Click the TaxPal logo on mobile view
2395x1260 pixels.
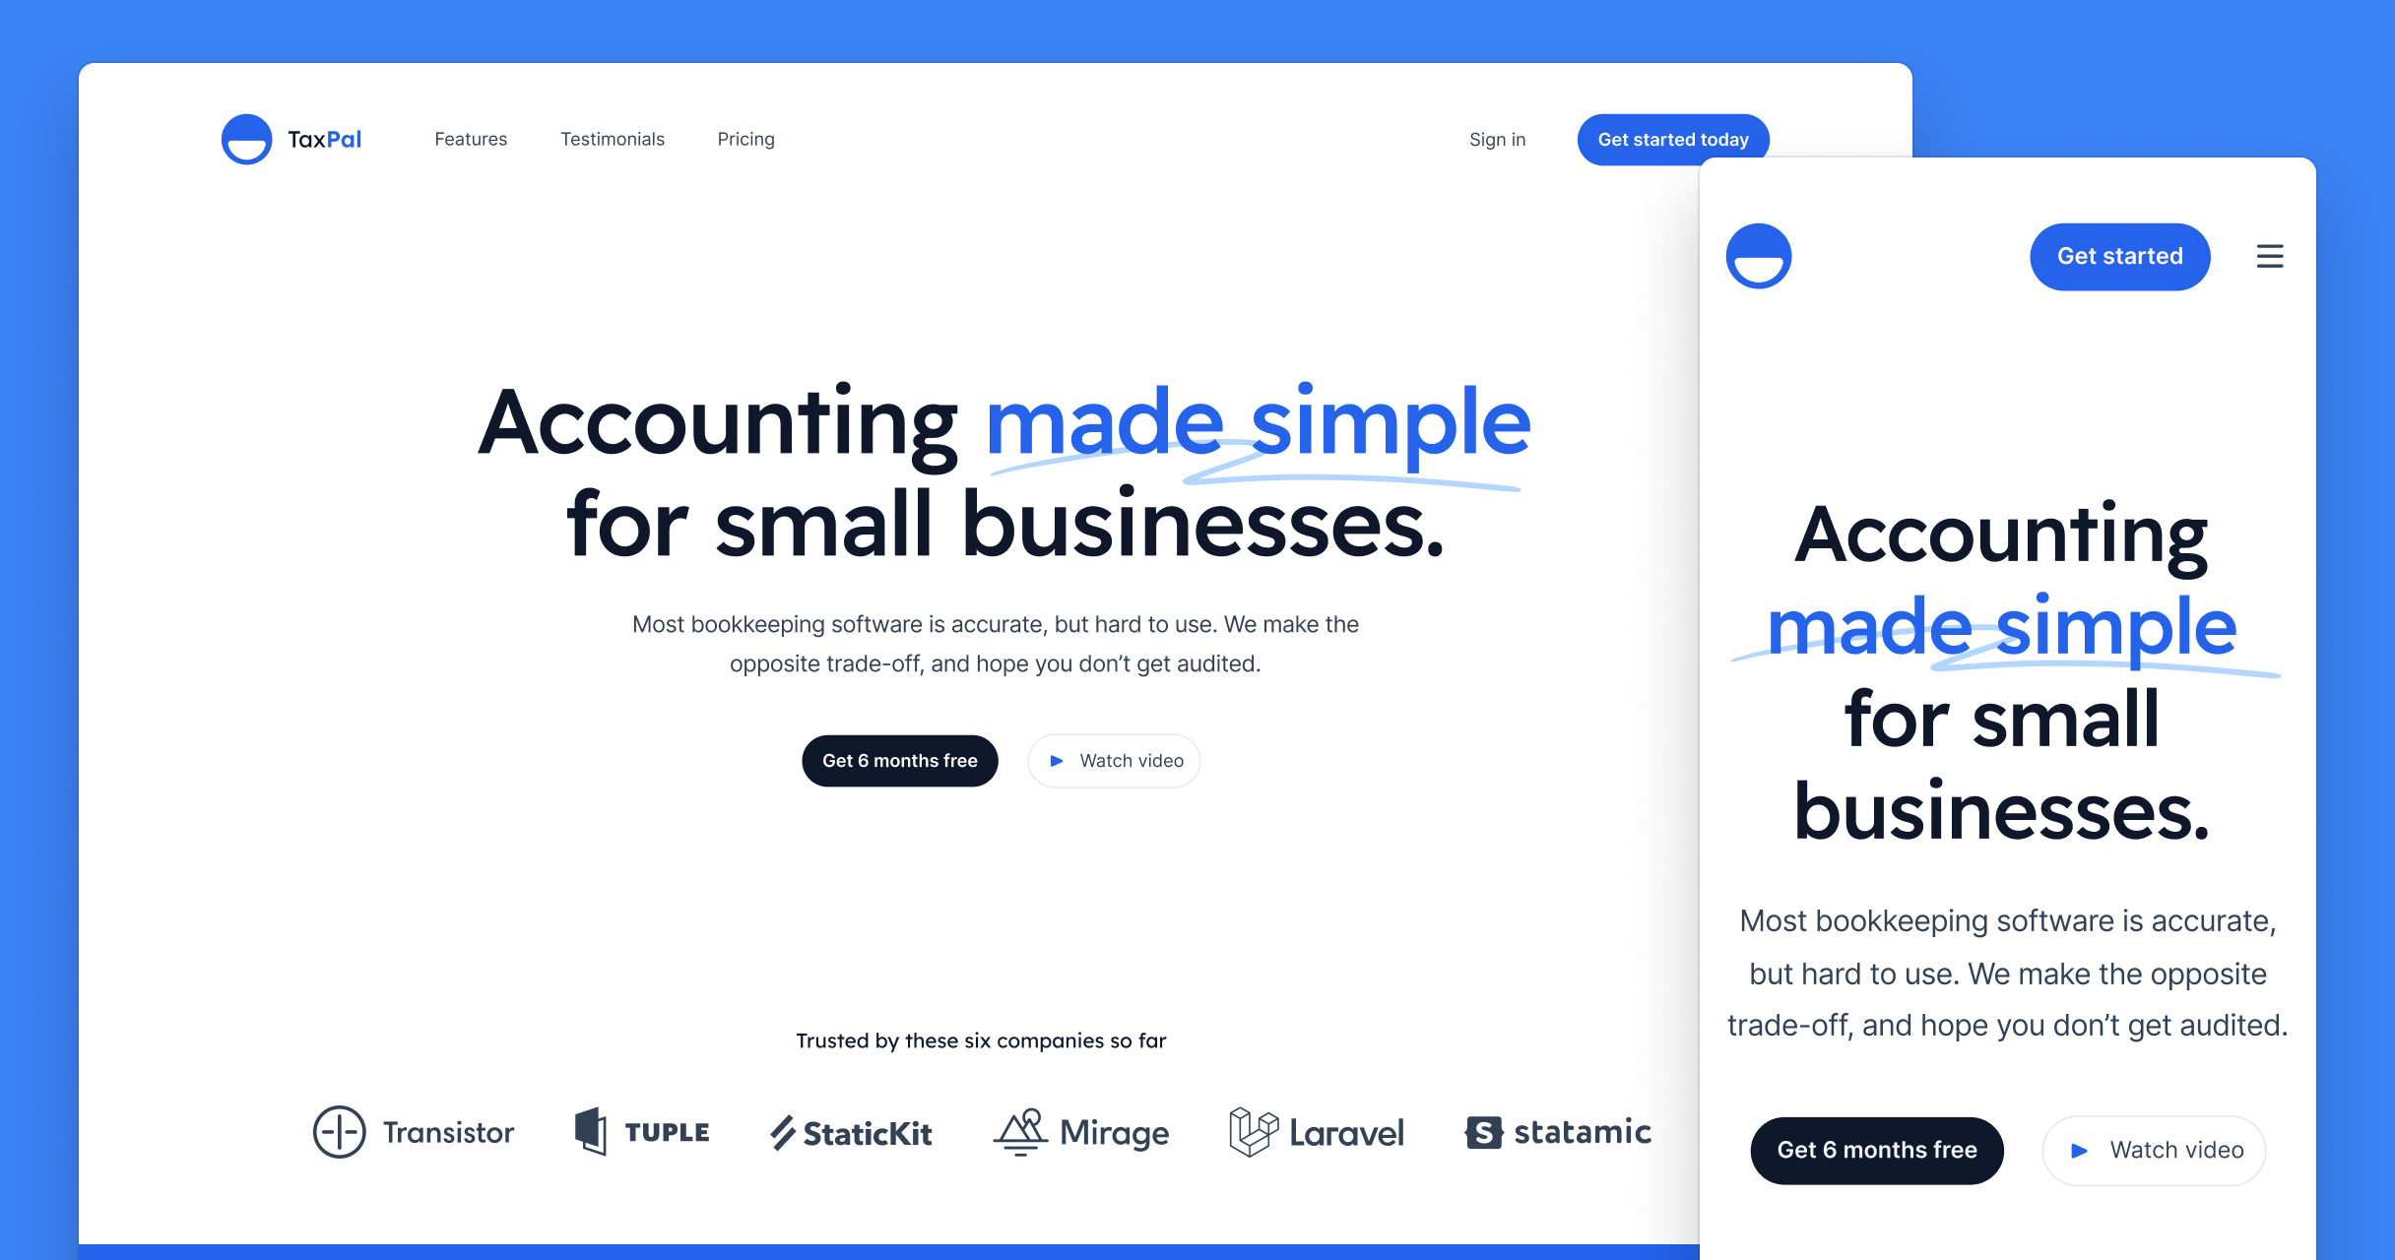click(1762, 255)
